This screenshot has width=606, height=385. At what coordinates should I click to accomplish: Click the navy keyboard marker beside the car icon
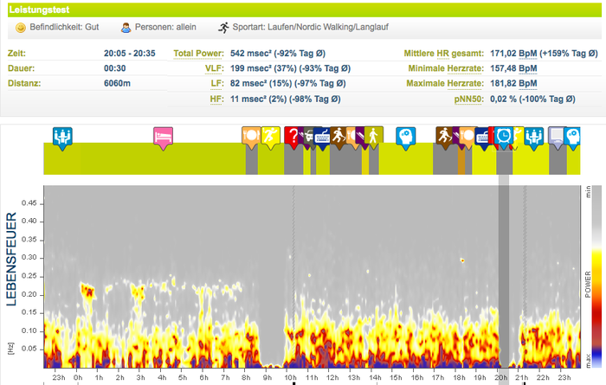click(322, 135)
